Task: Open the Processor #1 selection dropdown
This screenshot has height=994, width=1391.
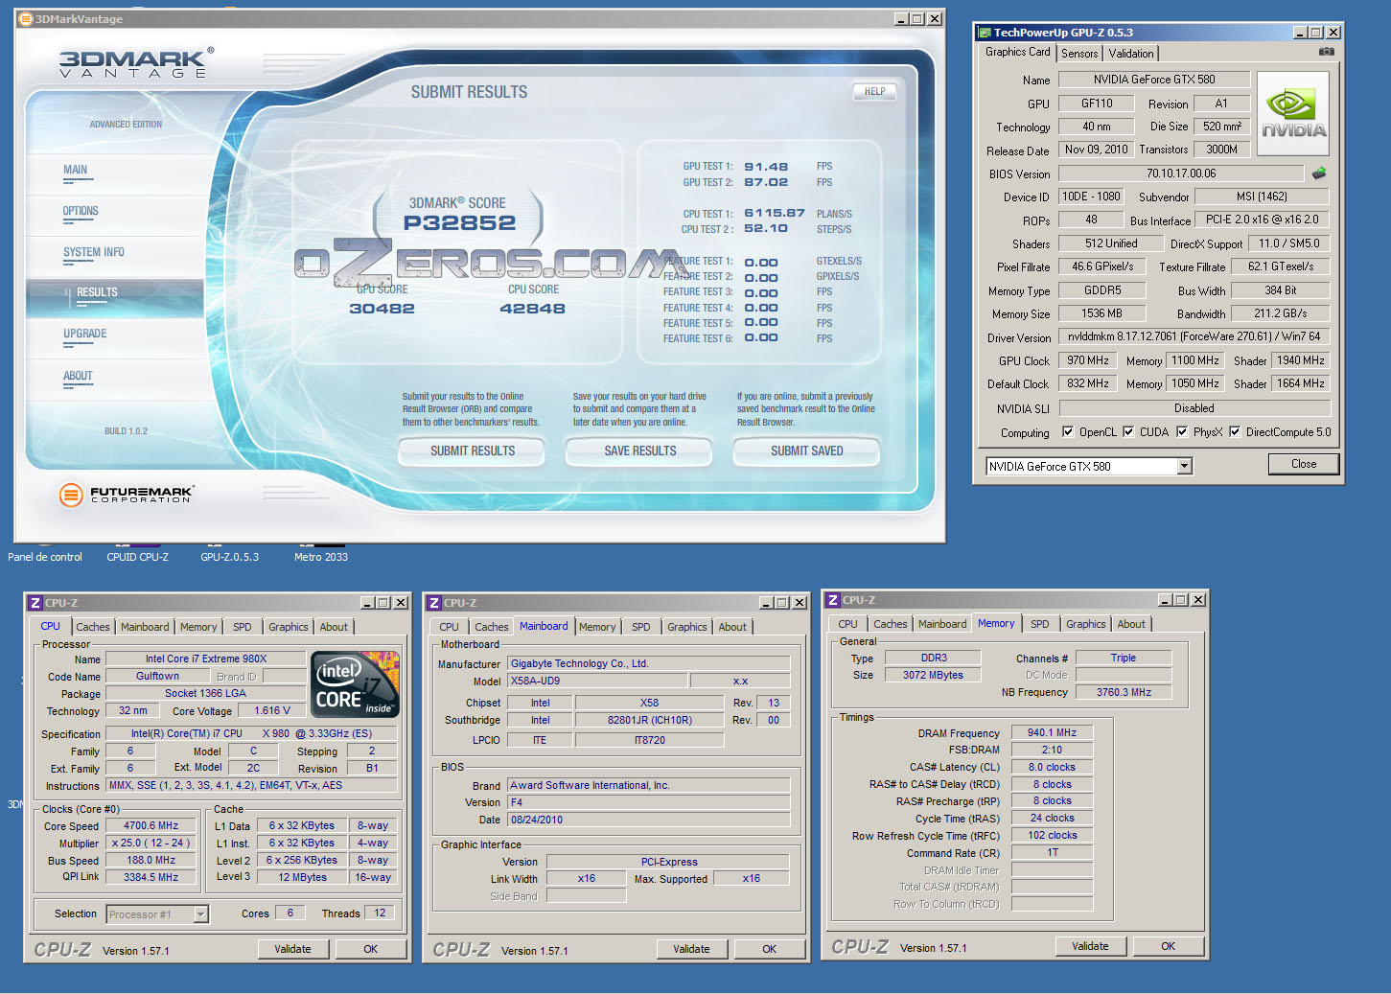Action: [x=201, y=914]
